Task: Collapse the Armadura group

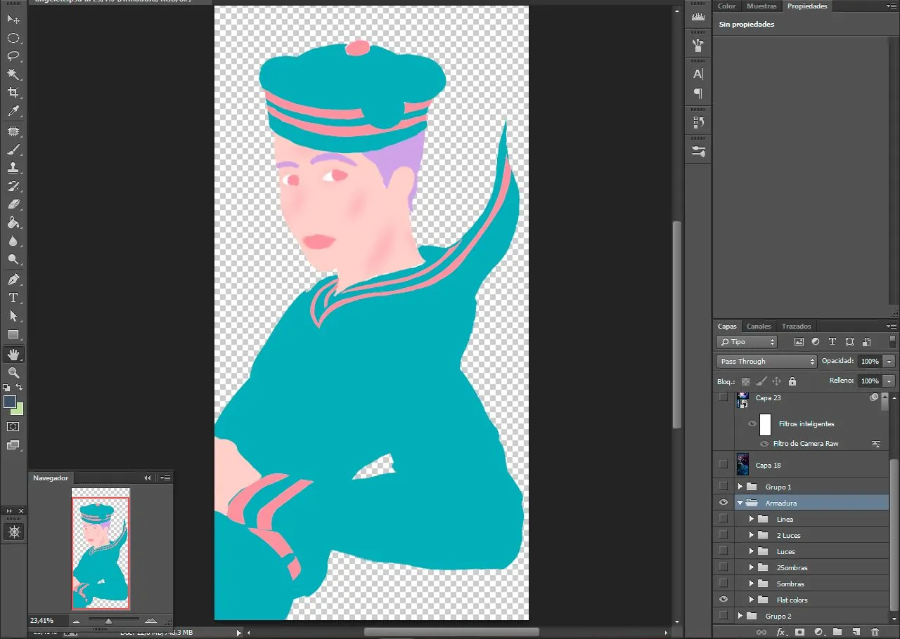Action: click(740, 503)
